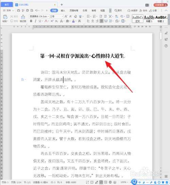The height and width of the screenshot is (185, 170).
Task: Toggle page layout view in status bar
Action: tap(101, 182)
